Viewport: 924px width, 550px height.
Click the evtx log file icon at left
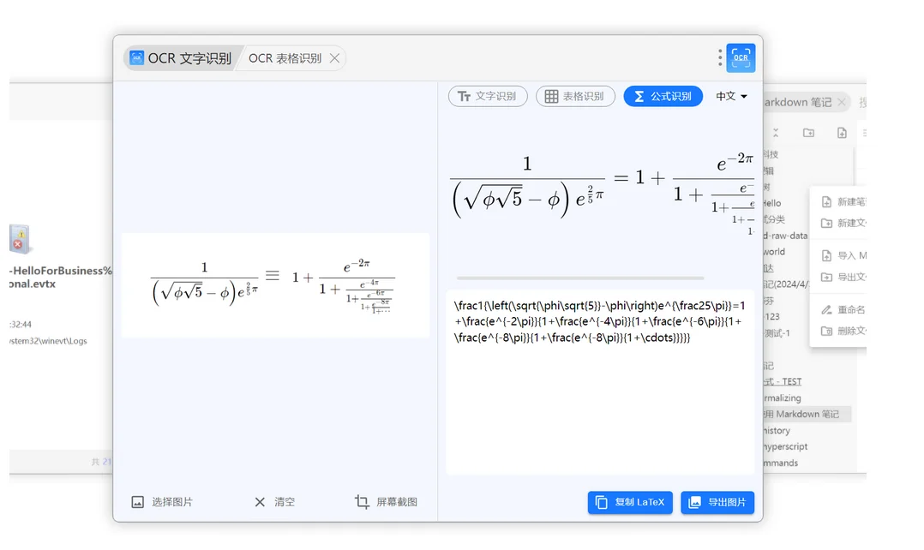coord(20,238)
